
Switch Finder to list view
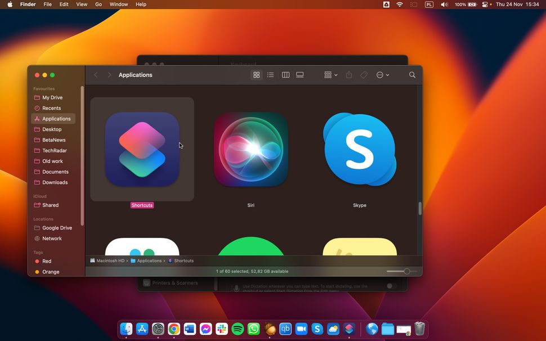[x=270, y=74]
